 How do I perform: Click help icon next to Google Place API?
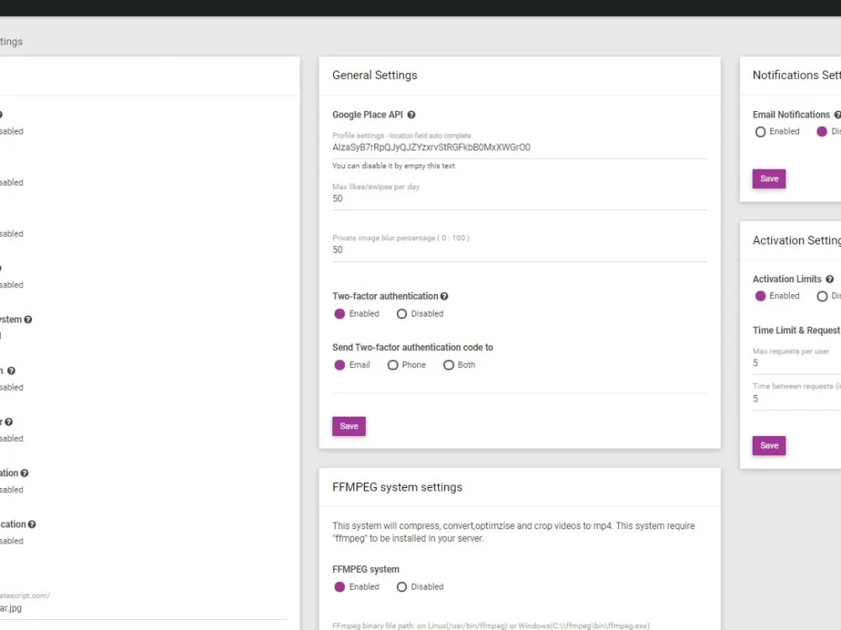coord(411,114)
